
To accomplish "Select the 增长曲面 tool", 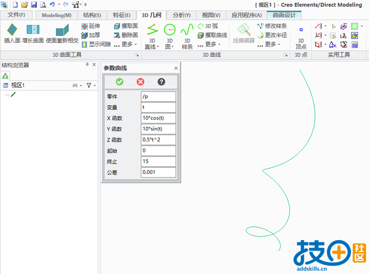I will click(x=33, y=34).
